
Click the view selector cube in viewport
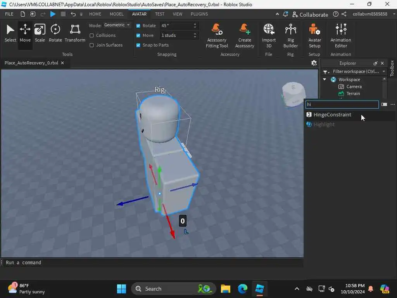(293, 94)
